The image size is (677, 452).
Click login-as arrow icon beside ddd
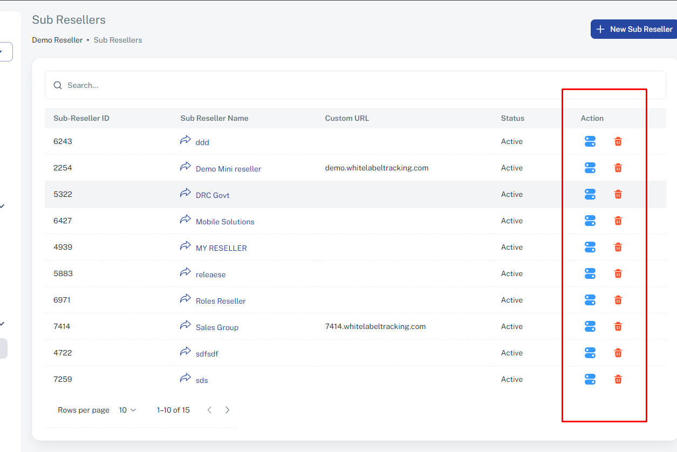click(x=186, y=140)
